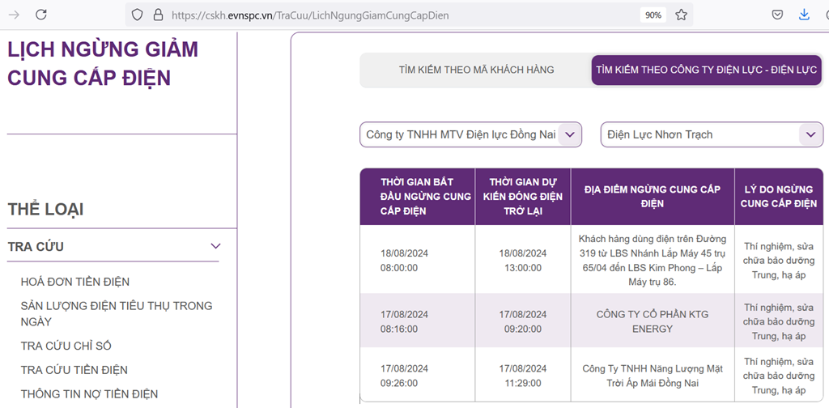This screenshot has width=829, height=408.
Task: Open Sản lượng điện tiêu thụ trong ngày
Action: point(117,313)
